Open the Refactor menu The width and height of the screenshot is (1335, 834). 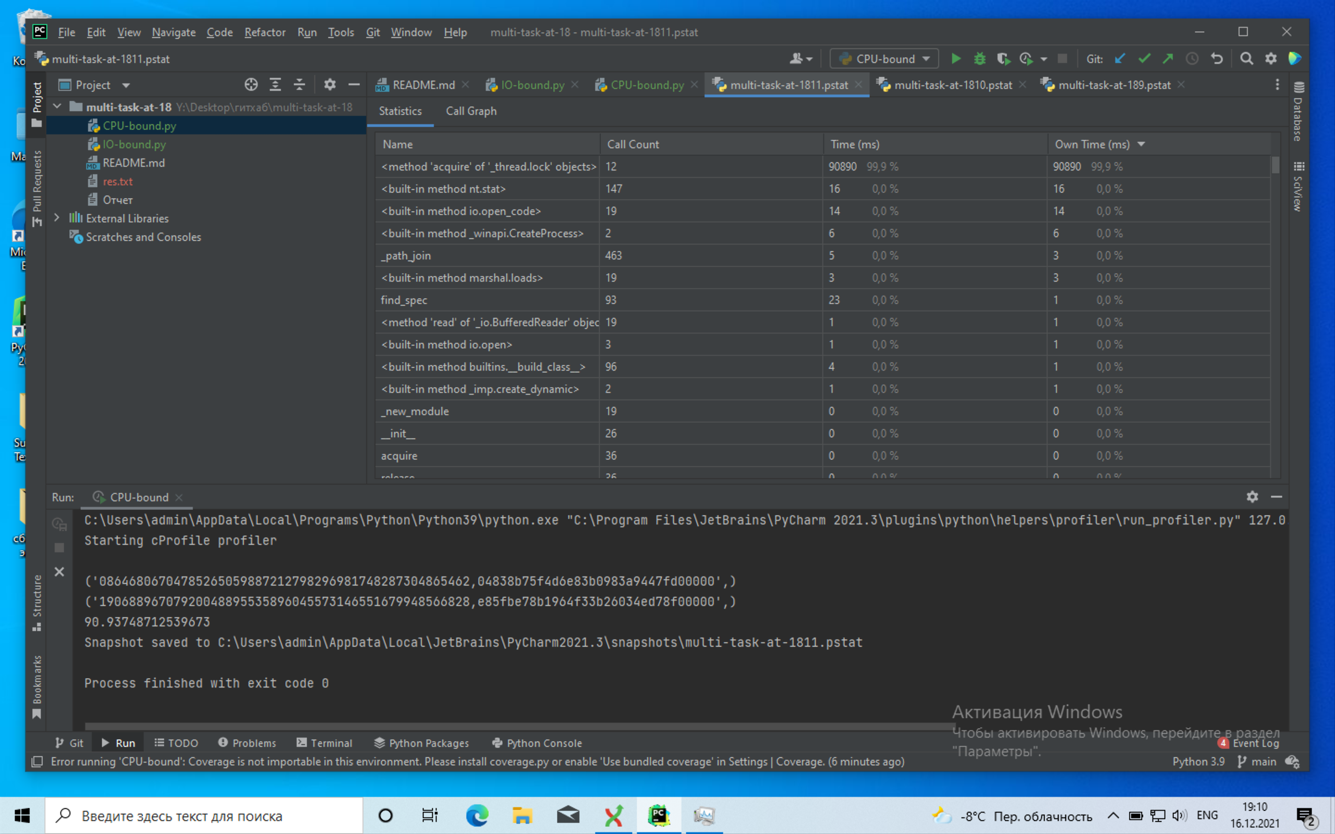click(x=265, y=32)
